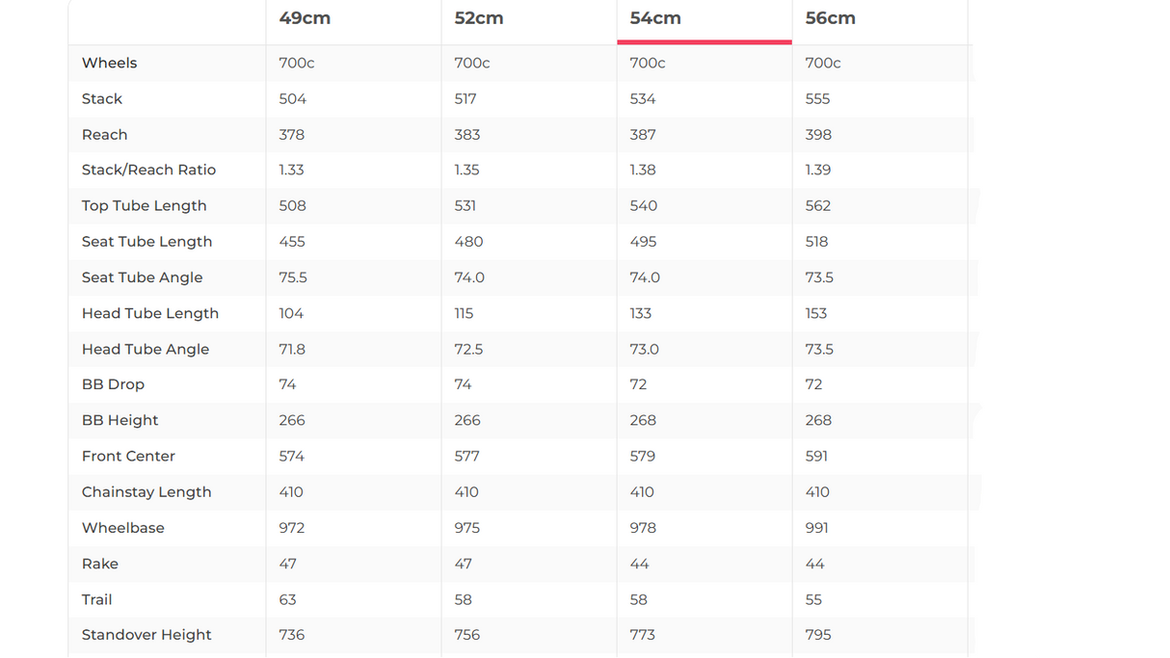Viewport: 1170px width, 658px height.
Task: Click the Stack/Reach Ratio row label
Action: coord(148,170)
